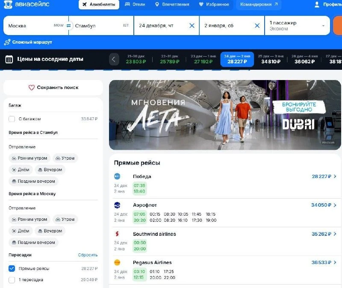Click the Сложный маршрут route icon

click(x=7, y=42)
